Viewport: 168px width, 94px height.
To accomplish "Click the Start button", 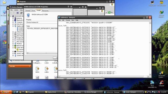I will [6, 92].
